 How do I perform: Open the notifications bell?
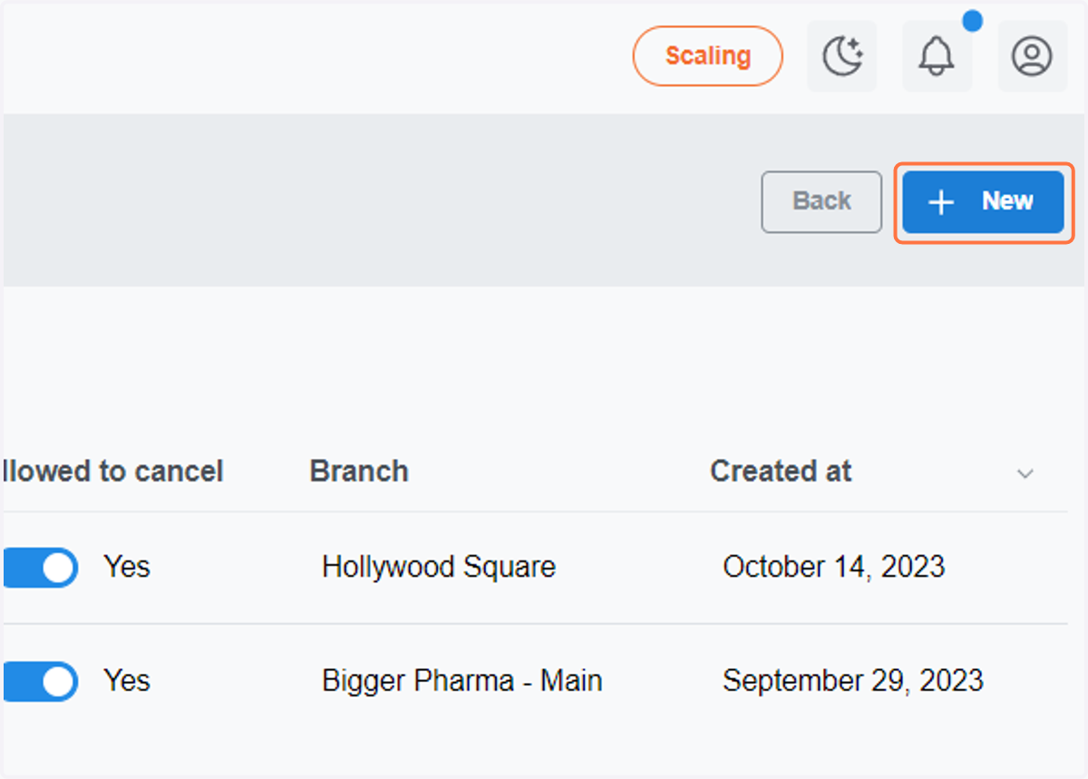coord(937,56)
